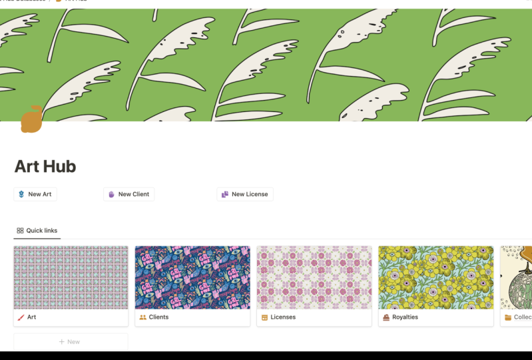Click the red paintbrush icon beside Art
The image size is (532, 360).
tap(21, 317)
